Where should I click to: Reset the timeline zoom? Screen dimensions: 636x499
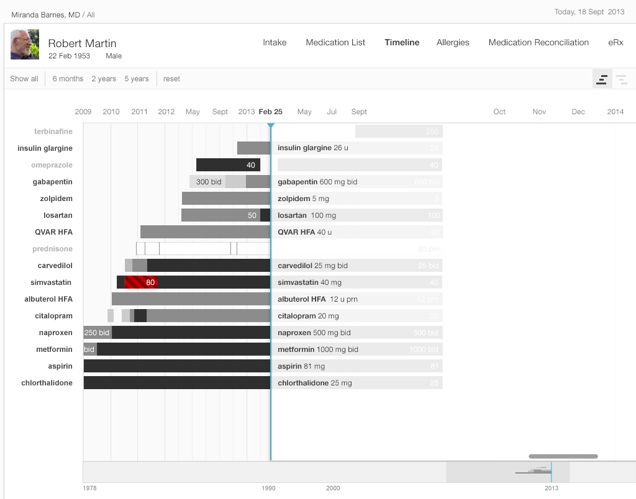171,79
